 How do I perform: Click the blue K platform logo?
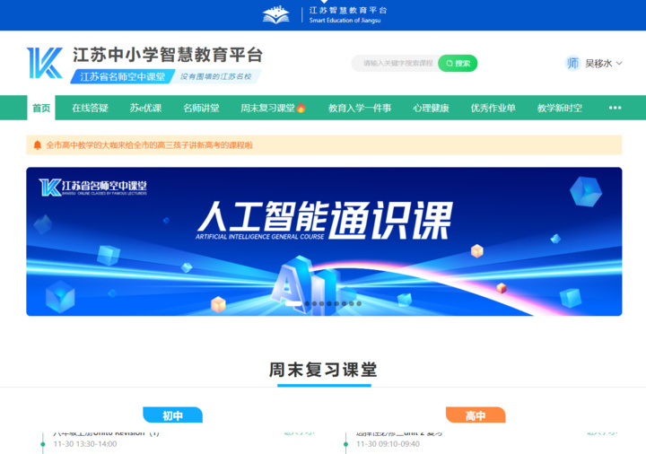pos(45,63)
